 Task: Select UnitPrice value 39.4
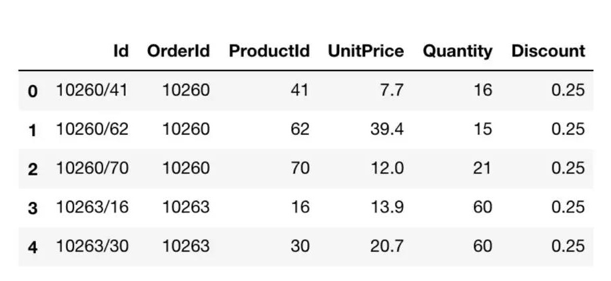click(387, 129)
